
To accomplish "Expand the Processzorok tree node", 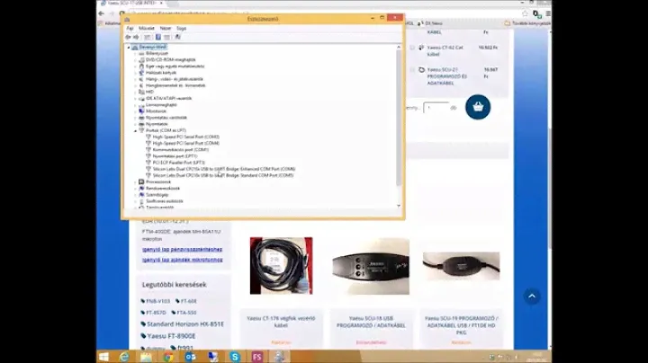I will [136, 181].
